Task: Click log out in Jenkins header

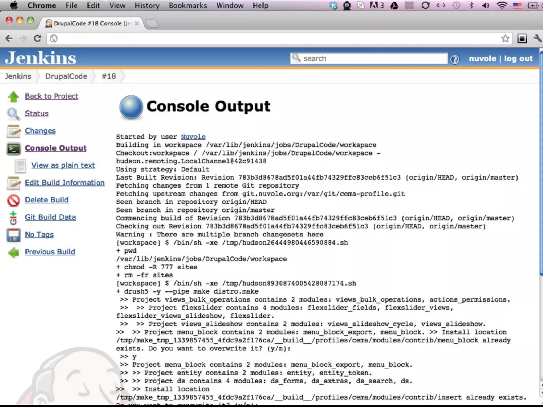Action: [518, 59]
